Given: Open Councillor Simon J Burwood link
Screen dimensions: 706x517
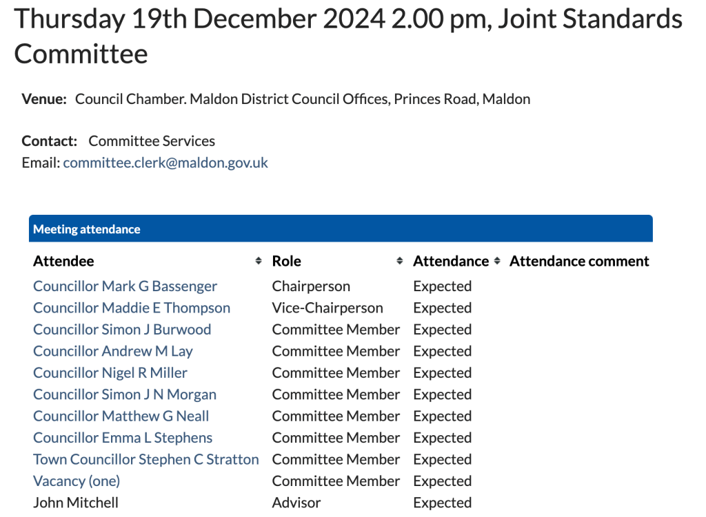Looking at the screenshot, I should pyautogui.click(x=122, y=330).
